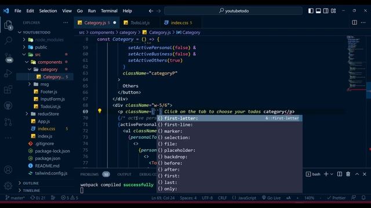Maximize the panel with the up chevron
The image size is (371, 208).
click(357, 174)
